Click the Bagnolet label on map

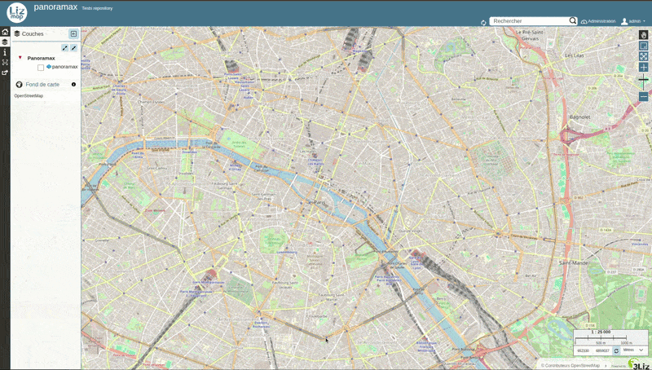click(x=580, y=117)
